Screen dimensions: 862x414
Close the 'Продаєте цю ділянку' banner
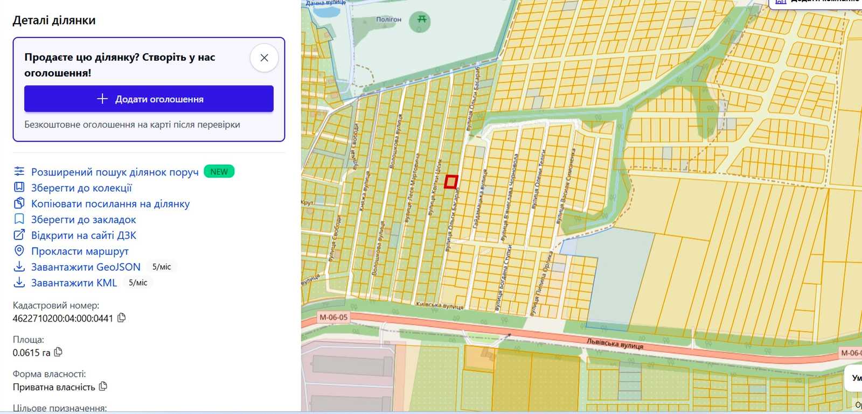tap(264, 58)
